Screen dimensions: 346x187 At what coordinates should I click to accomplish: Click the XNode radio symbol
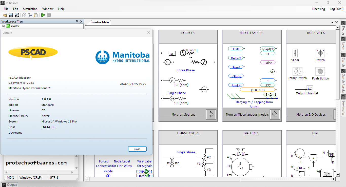(108, 176)
